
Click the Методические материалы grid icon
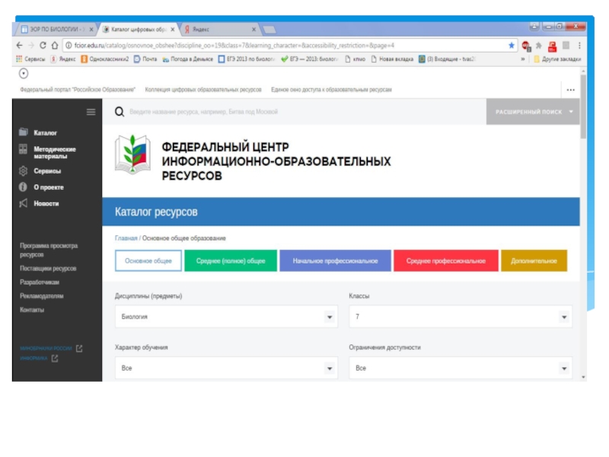[24, 149]
